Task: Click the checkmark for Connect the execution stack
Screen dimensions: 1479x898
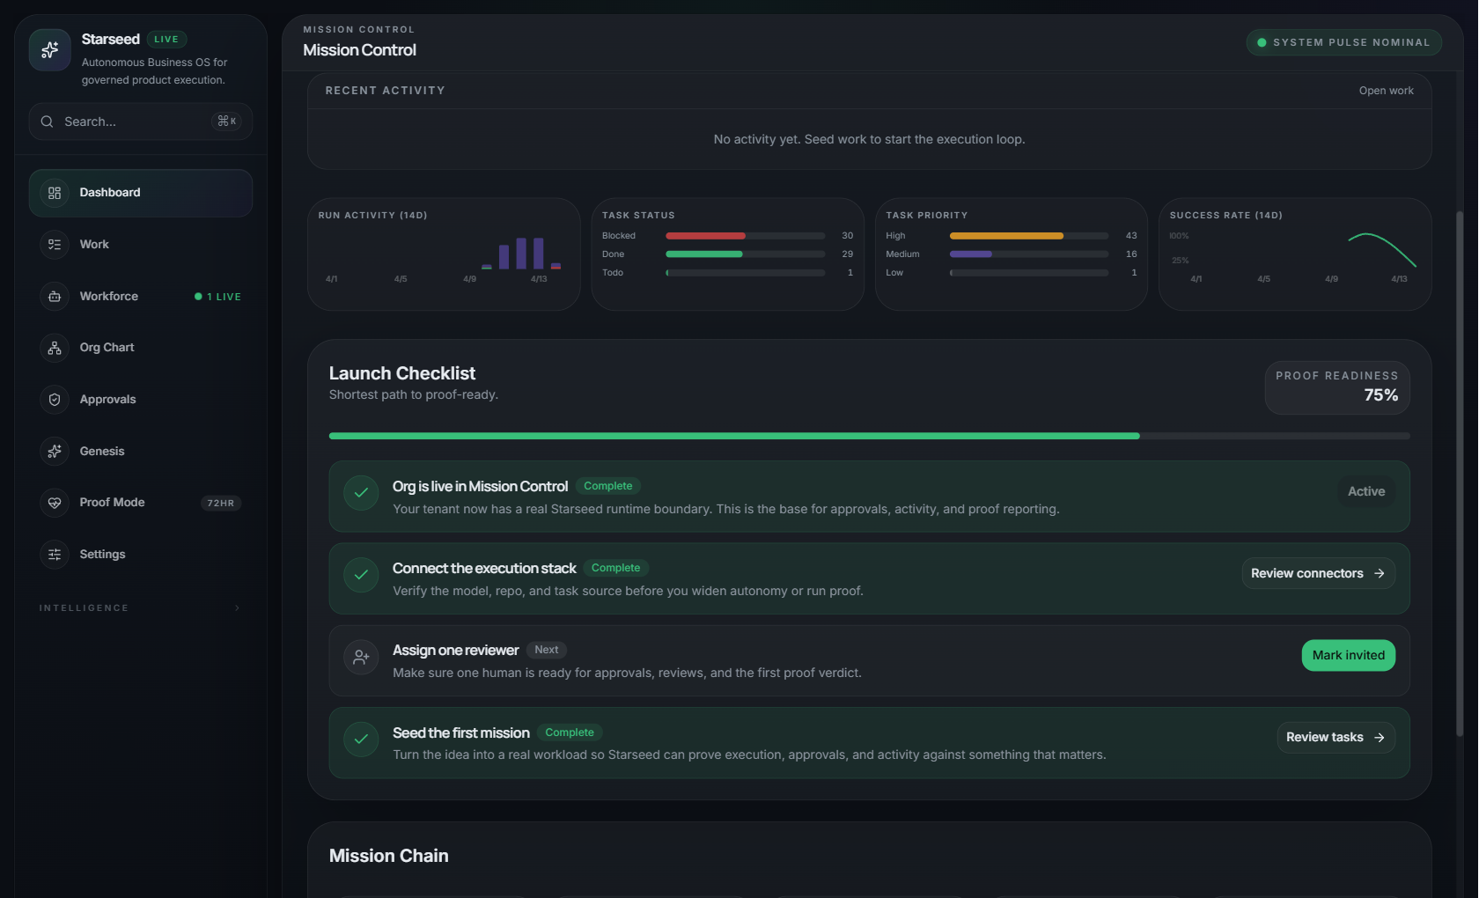Action: 361,575
